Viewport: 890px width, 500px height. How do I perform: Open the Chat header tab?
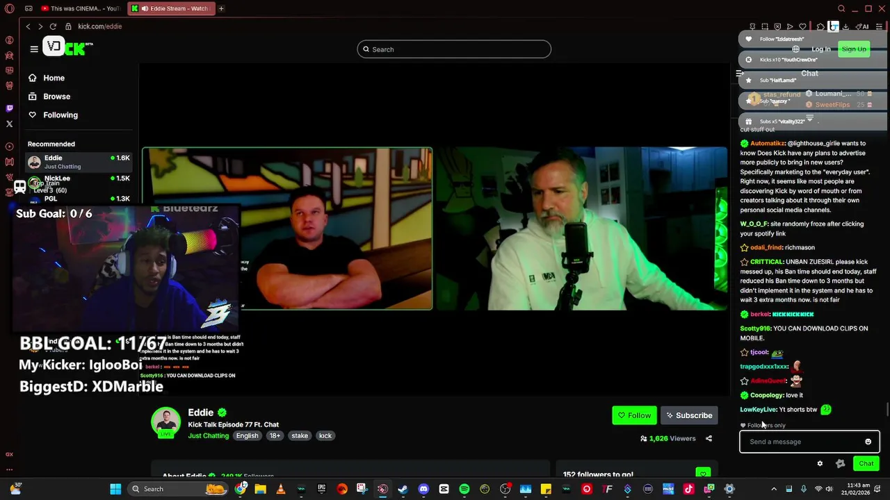[x=809, y=73]
